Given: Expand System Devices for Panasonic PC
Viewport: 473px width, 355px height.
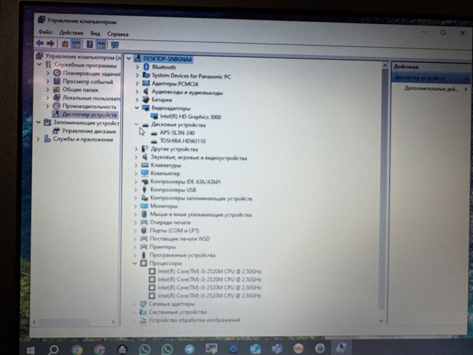Looking at the screenshot, I should pyautogui.click(x=137, y=75).
